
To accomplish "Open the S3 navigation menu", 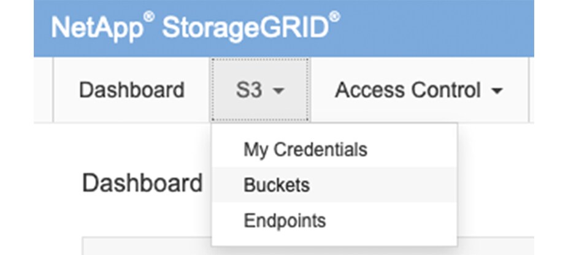I will click(261, 91).
